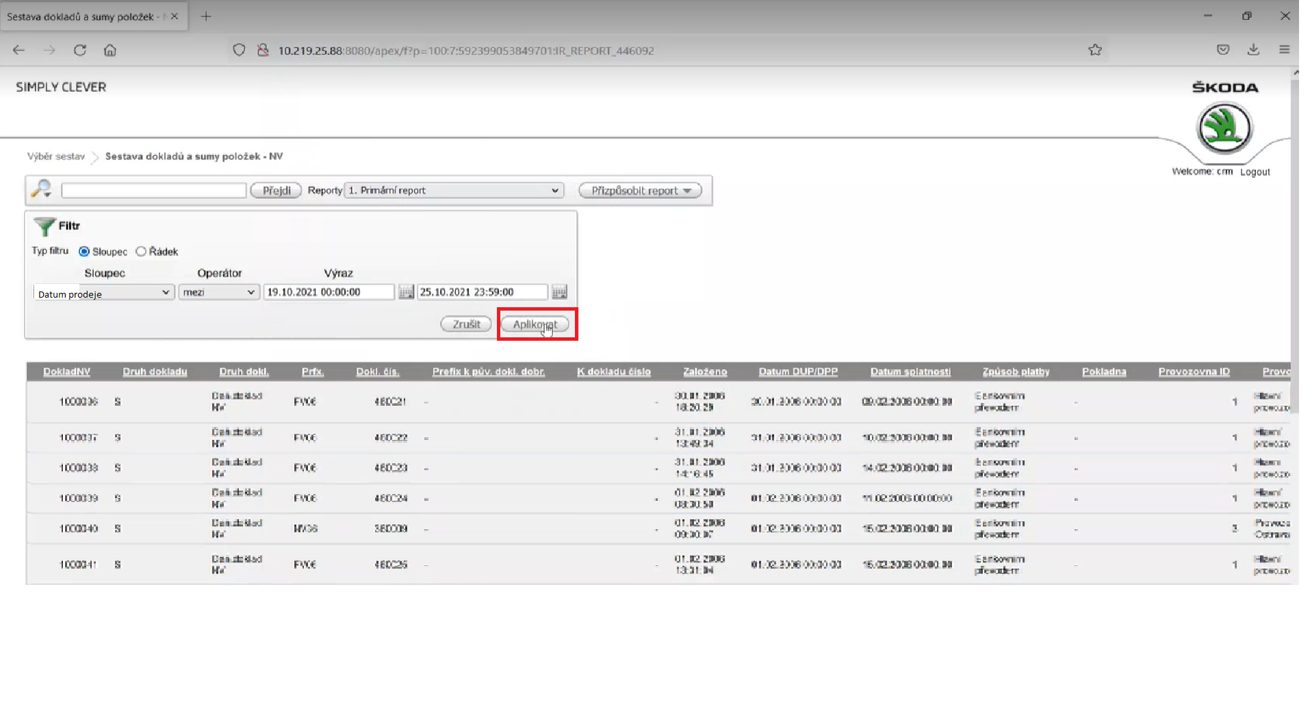Open browser downloads panel
1310x702 pixels.
pos(1253,50)
